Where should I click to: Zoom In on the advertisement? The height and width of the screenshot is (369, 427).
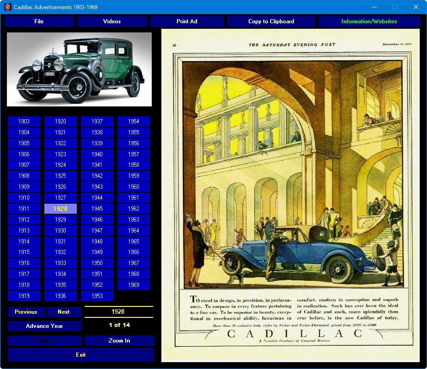point(119,341)
